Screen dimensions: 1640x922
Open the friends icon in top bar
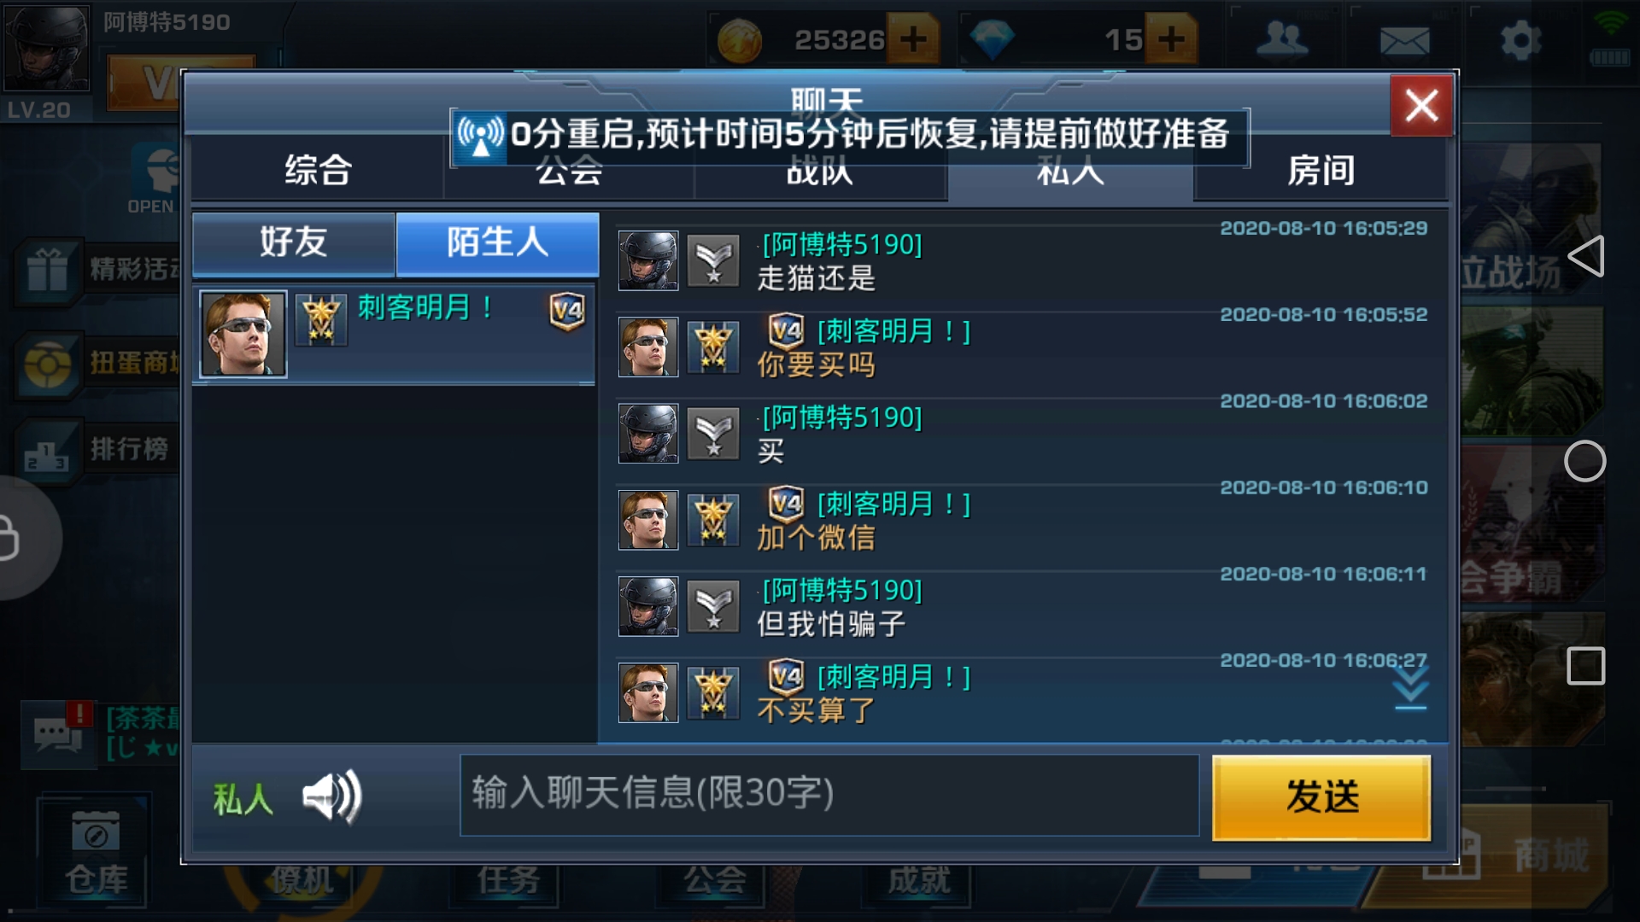pyautogui.click(x=1282, y=39)
